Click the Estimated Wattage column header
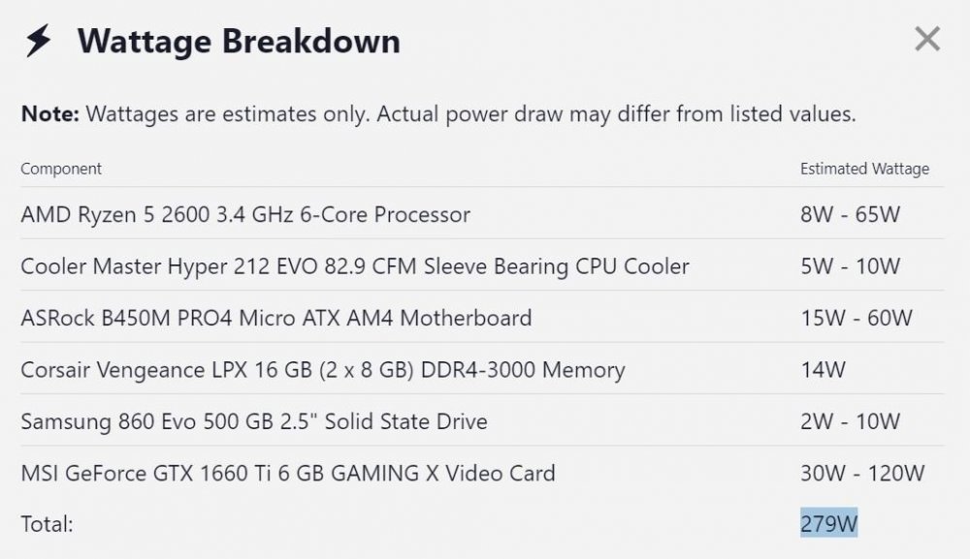970x559 pixels. point(864,169)
